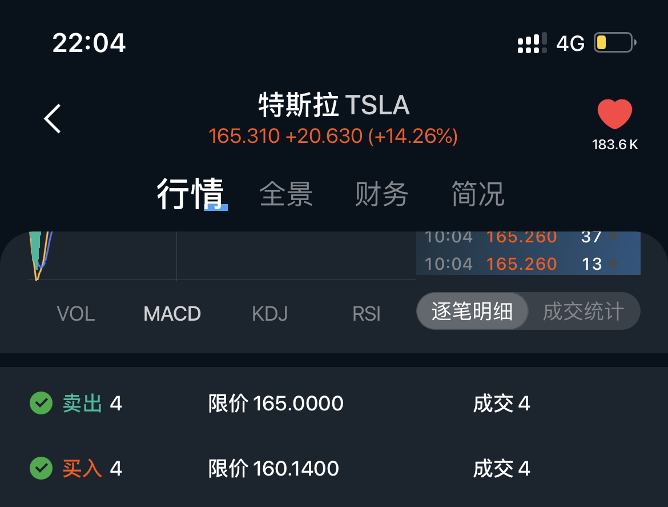Tap the green check beside 卖出 order

point(41,404)
